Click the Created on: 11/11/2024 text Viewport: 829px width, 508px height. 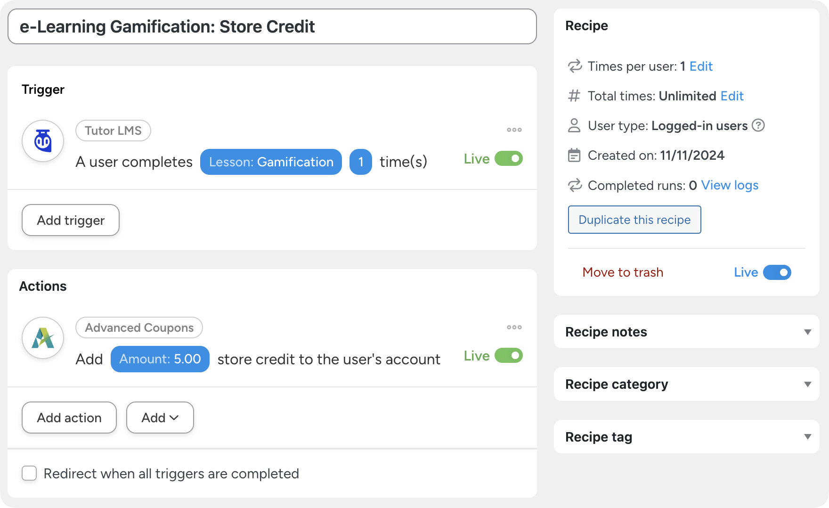click(x=656, y=156)
